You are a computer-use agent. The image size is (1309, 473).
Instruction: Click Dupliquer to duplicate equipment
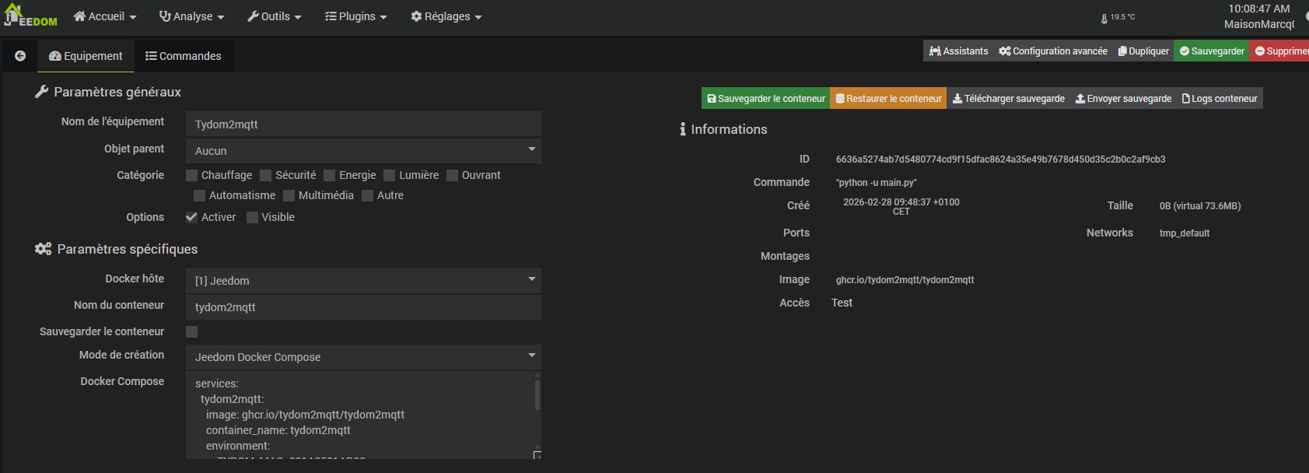pos(1143,51)
